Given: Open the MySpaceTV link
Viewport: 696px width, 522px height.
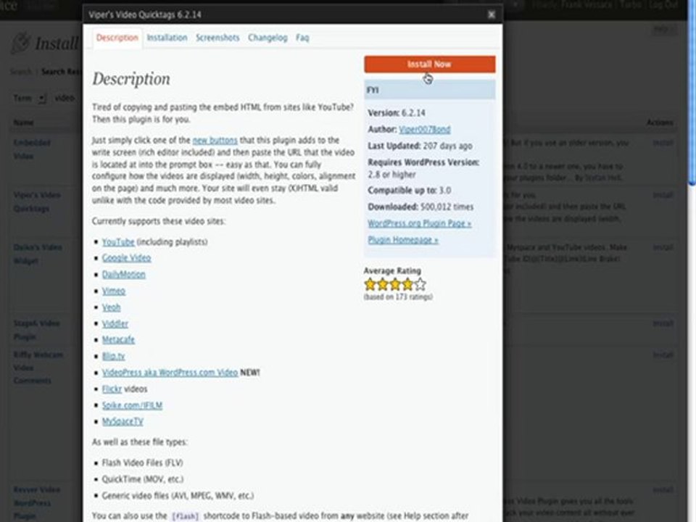Looking at the screenshot, I should (123, 421).
